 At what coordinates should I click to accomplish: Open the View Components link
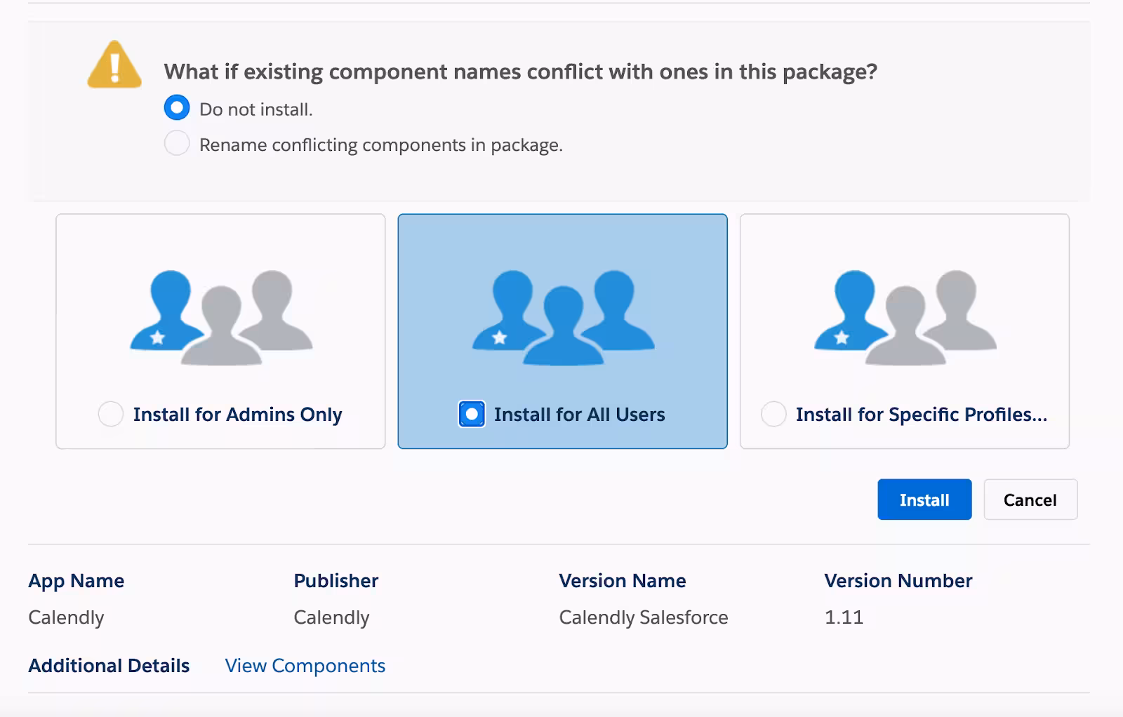click(x=305, y=665)
